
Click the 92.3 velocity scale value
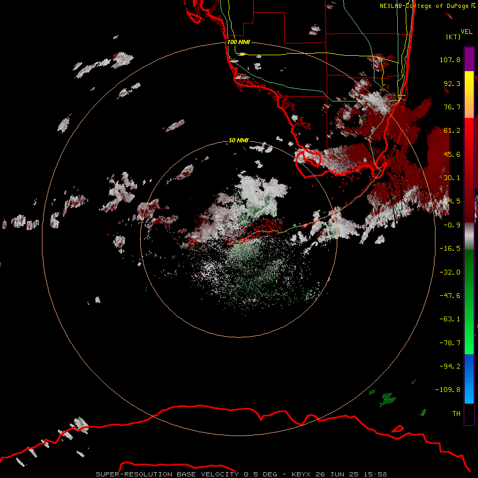pos(452,83)
